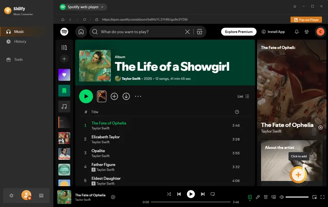Image resolution: width=328 pixels, height=207 pixels.
Task: Click the Explore Premium button
Action: pyautogui.click(x=239, y=32)
